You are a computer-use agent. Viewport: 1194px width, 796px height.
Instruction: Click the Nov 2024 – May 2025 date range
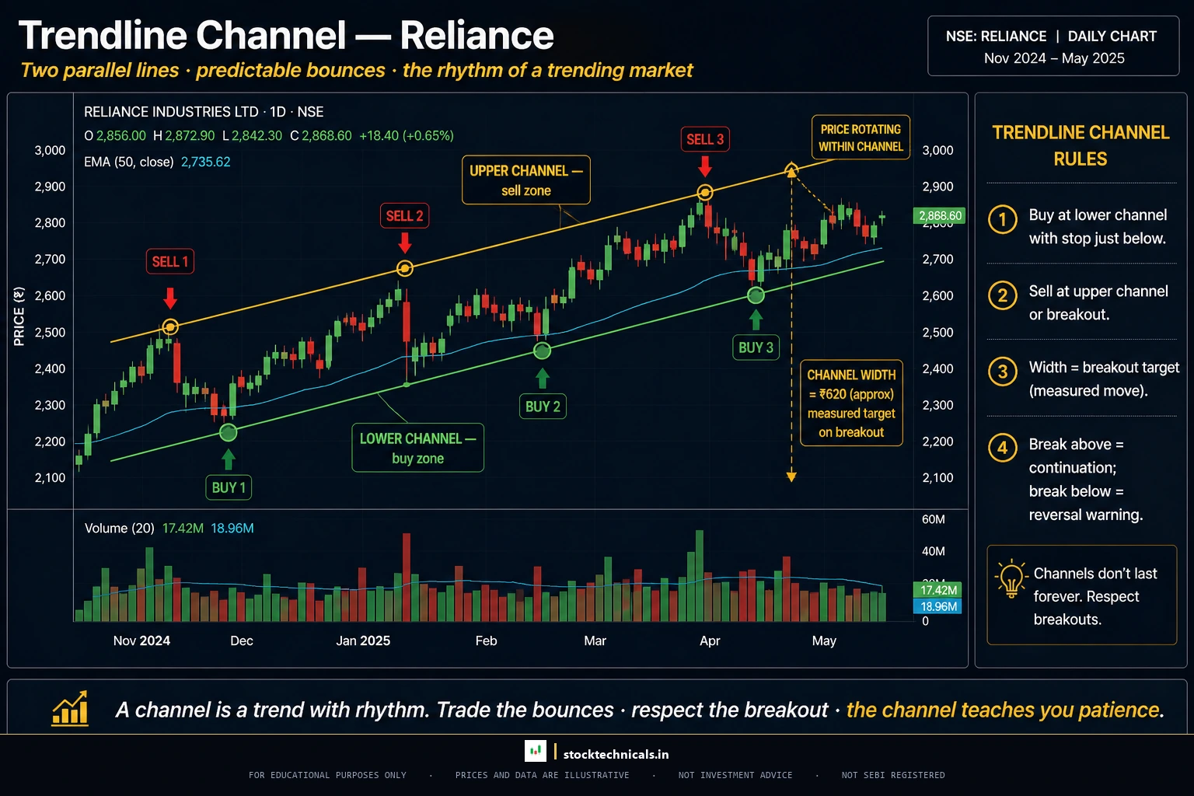click(x=1054, y=58)
